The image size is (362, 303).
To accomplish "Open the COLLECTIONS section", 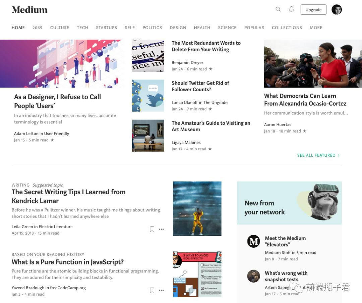I will [x=287, y=28].
